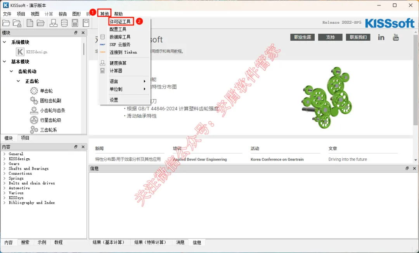Choose 连接到 Timken menu entry

click(x=124, y=52)
